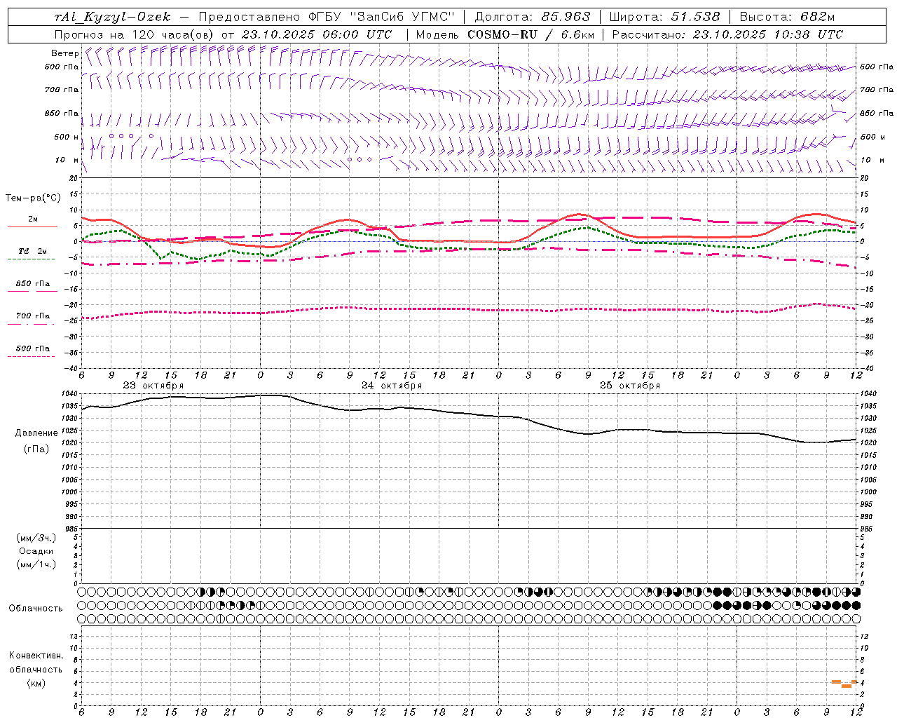
Task: Click the Давление pressure panel label
Action: (36, 433)
